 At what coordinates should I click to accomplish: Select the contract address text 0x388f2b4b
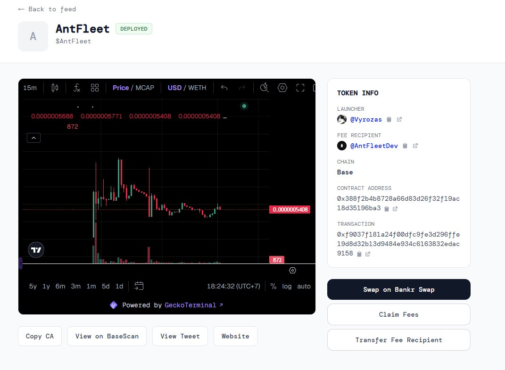[398, 203]
